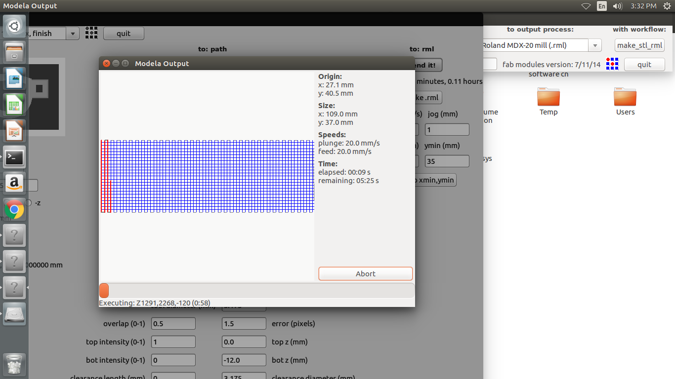Open the disk drive launcher icon

[x=14, y=314]
